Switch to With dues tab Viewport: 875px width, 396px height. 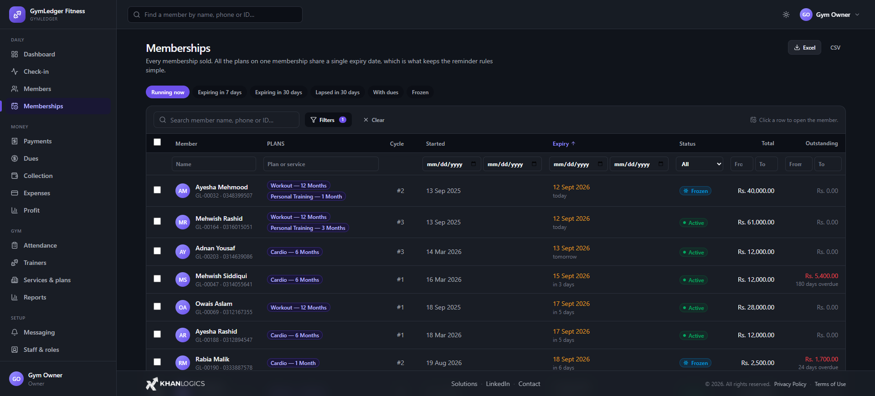tap(386, 92)
